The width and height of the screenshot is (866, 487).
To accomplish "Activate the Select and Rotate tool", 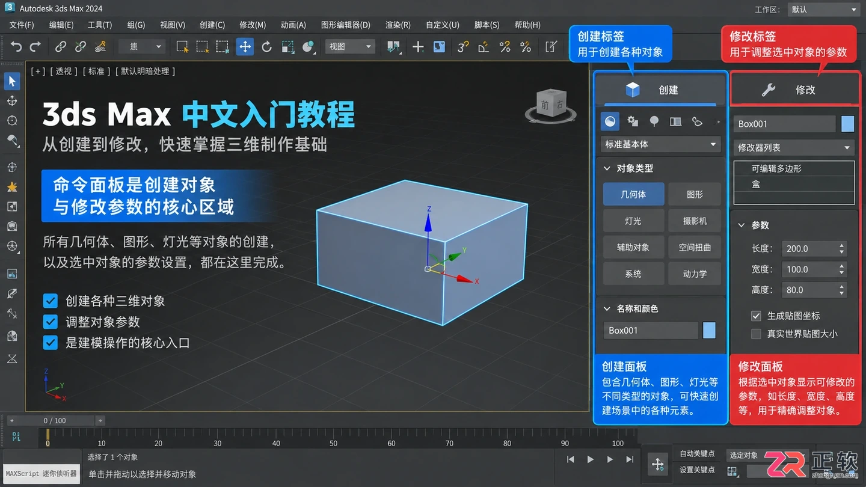I will 266,46.
